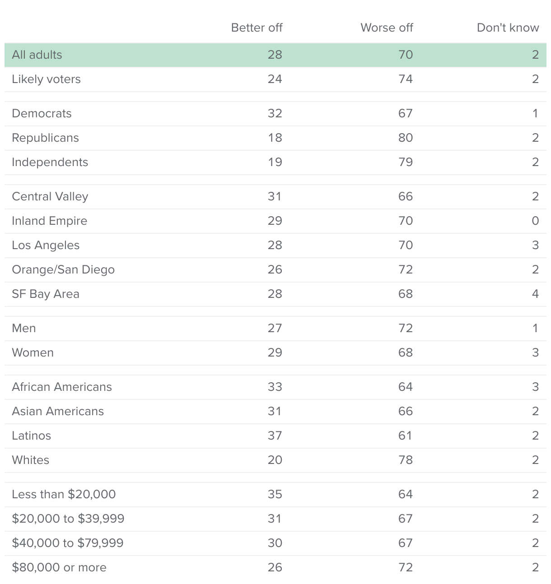Click the "$80,000 or more" row label
The height and width of the screenshot is (584, 551).
click(x=59, y=567)
